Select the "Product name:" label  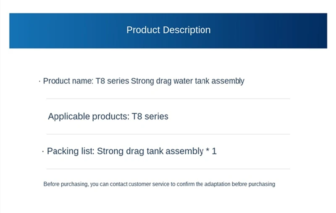point(68,81)
